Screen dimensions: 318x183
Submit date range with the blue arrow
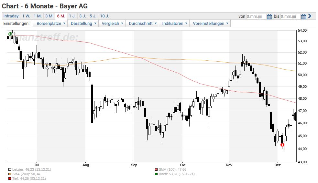(x=310, y=16)
